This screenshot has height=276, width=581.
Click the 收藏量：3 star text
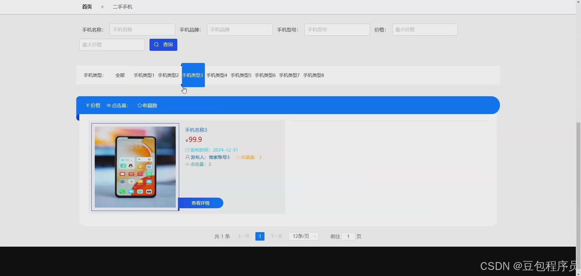248,157
